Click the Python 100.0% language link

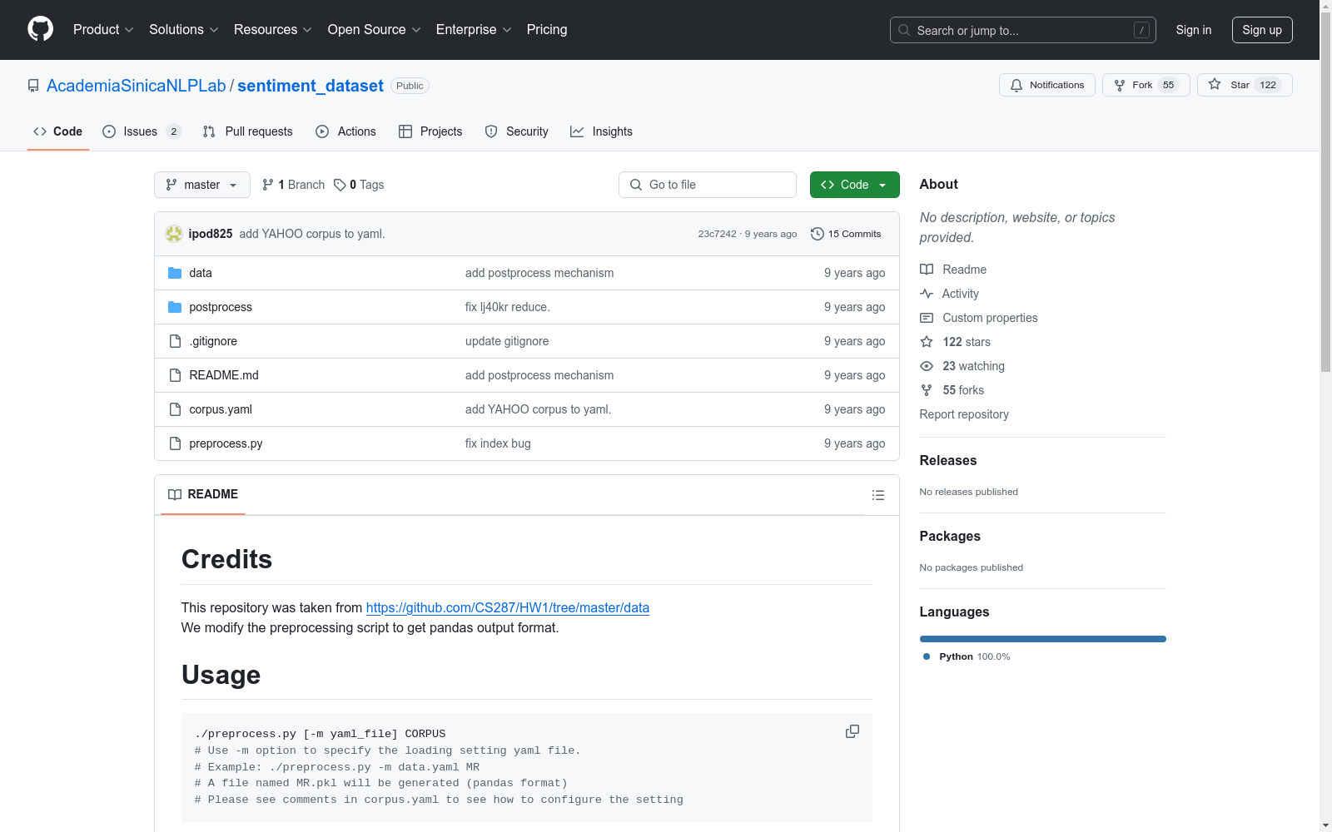coord(967,656)
